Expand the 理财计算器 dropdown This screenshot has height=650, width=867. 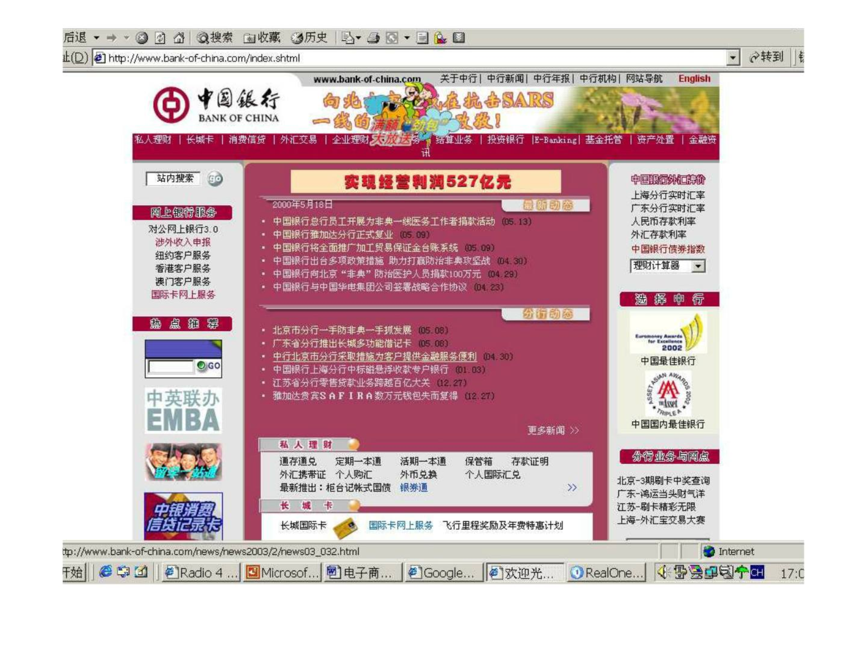[x=698, y=266]
